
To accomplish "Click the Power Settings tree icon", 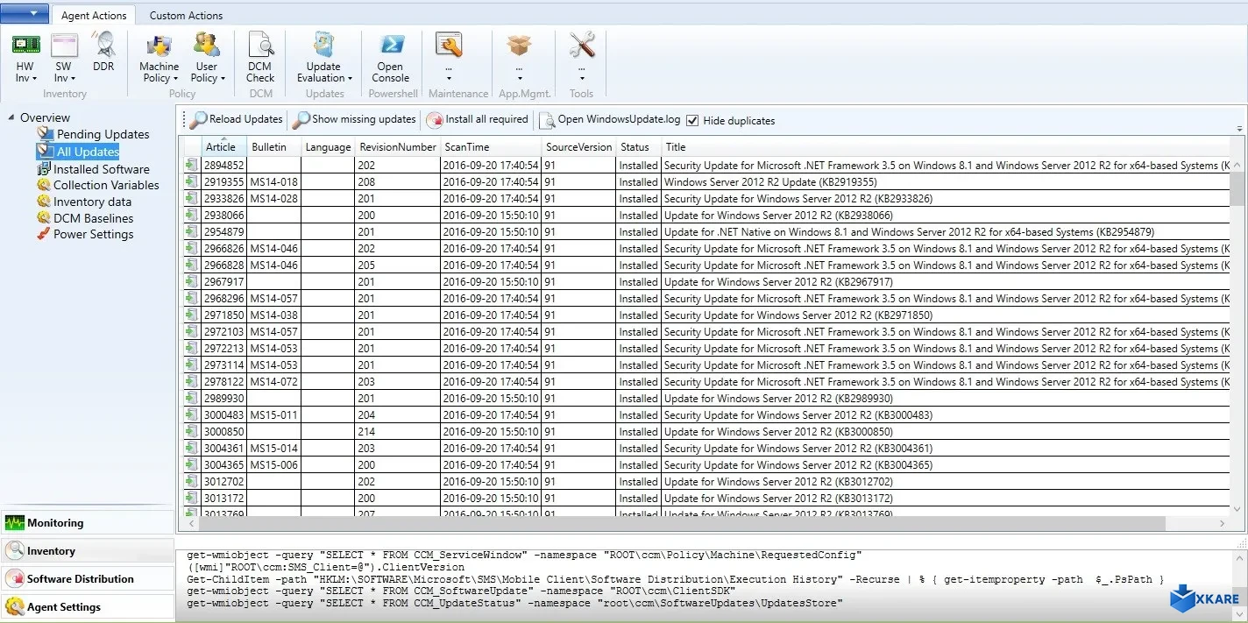I will point(44,234).
